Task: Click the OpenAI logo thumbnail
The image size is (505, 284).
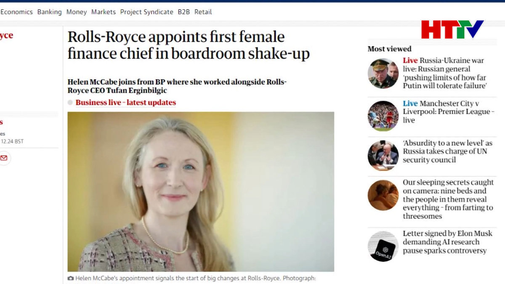Action: tap(383, 246)
